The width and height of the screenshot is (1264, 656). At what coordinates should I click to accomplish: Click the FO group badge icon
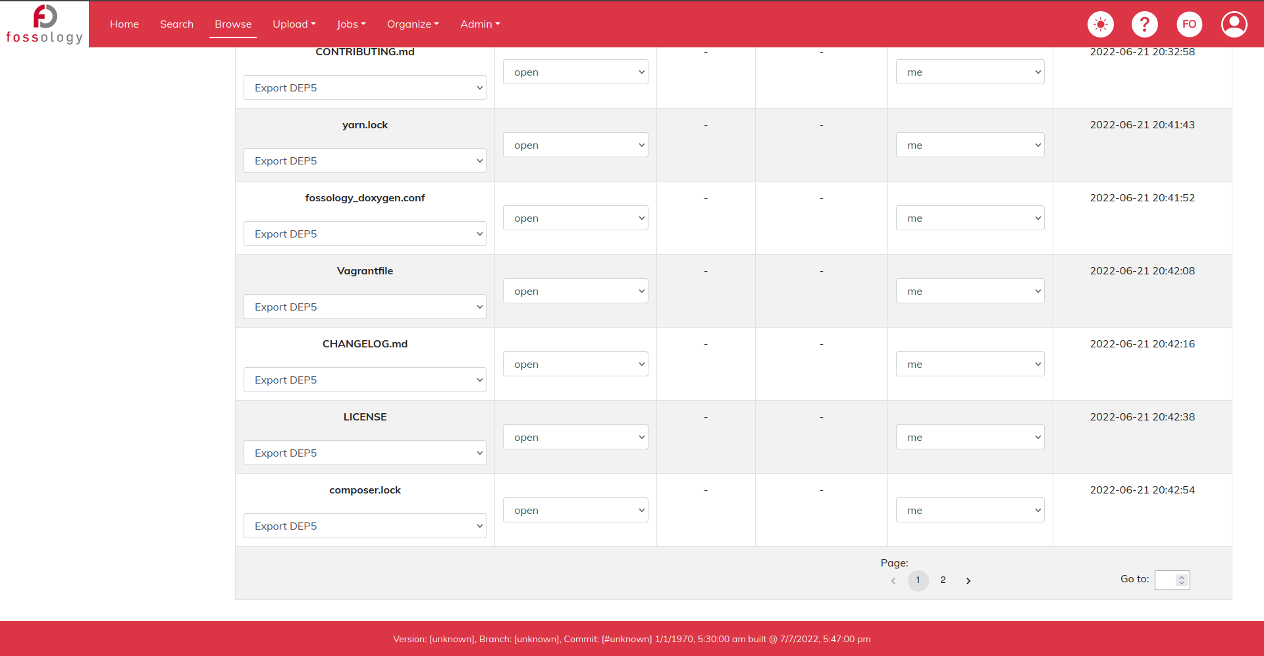[1190, 24]
